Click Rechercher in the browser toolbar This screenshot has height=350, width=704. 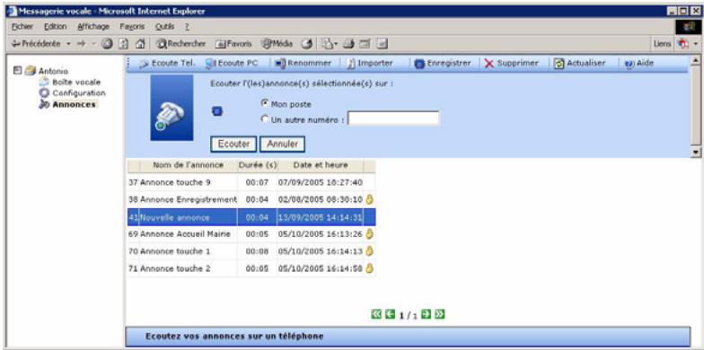(181, 44)
